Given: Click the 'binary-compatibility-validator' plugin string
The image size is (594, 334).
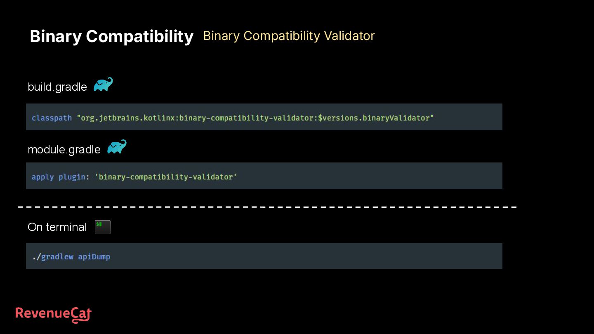Looking at the screenshot, I should pos(166,177).
